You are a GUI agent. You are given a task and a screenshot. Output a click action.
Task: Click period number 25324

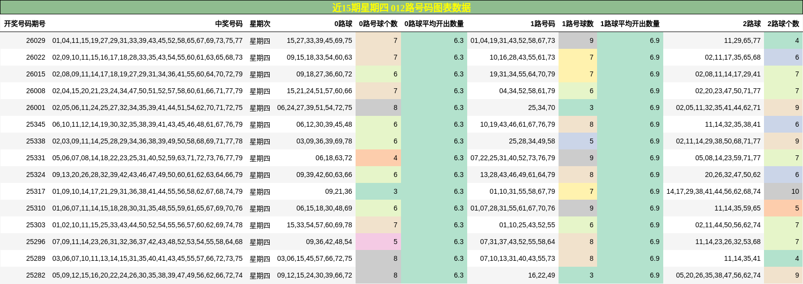point(36,175)
